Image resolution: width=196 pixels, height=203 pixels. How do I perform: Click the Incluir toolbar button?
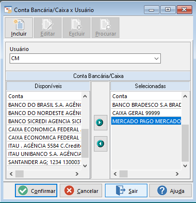pos(19,28)
